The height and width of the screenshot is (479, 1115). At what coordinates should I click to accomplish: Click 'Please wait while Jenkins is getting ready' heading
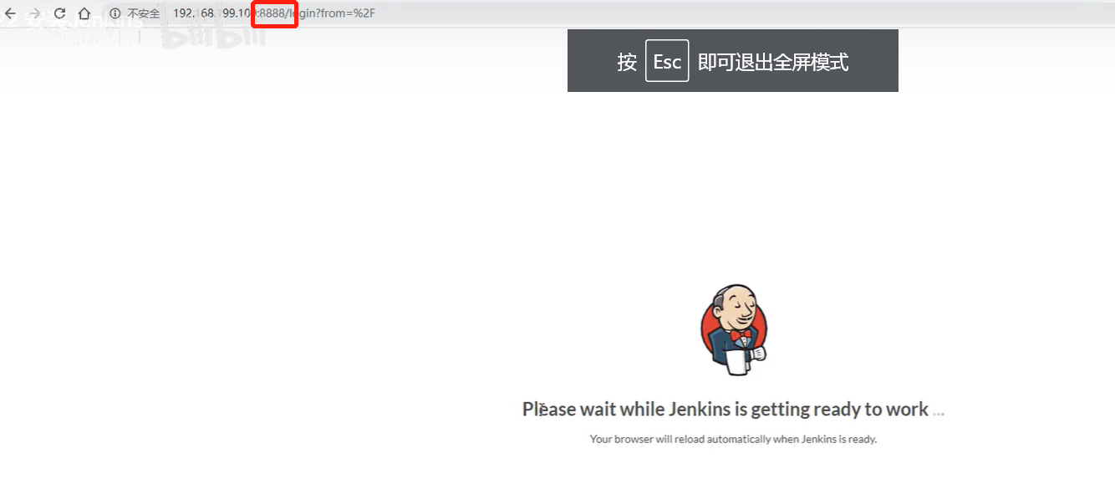733,409
